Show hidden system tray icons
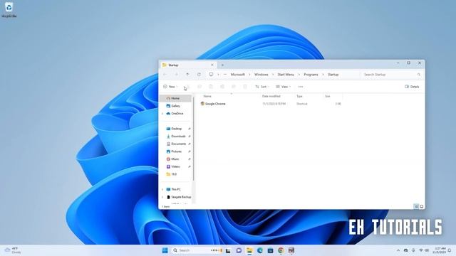This screenshot has width=456, height=256. (398, 250)
